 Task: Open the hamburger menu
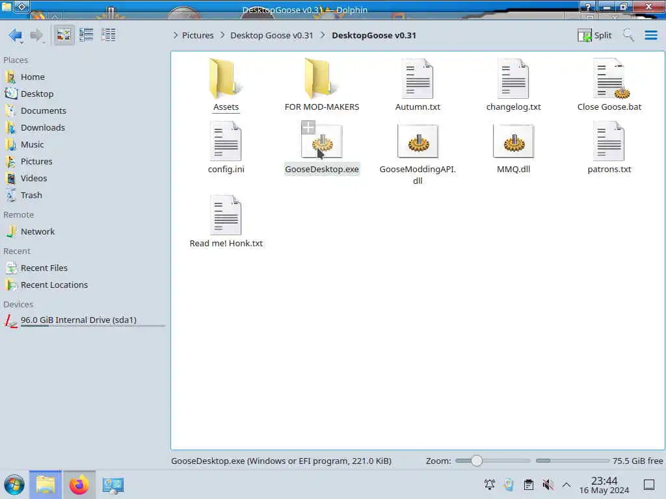(x=650, y=35)
